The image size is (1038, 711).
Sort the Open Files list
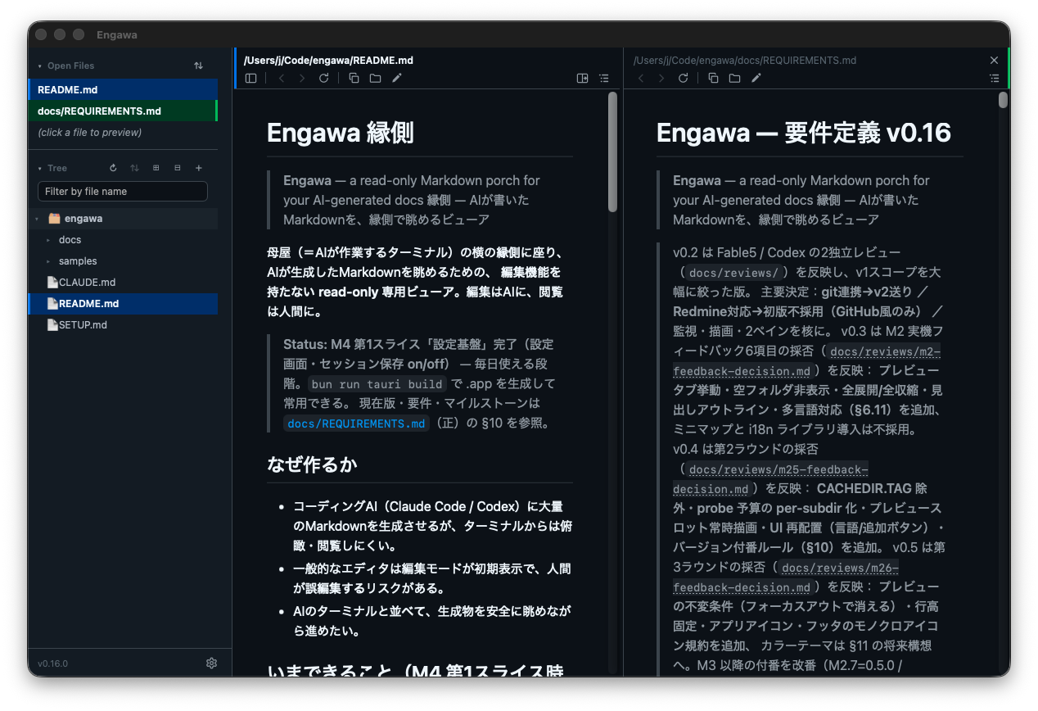coord(198,66)
